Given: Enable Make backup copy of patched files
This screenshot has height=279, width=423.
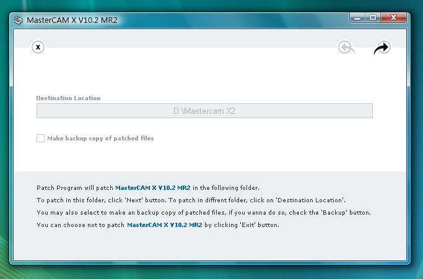Looking at the screenshot, I should [40, 139].
